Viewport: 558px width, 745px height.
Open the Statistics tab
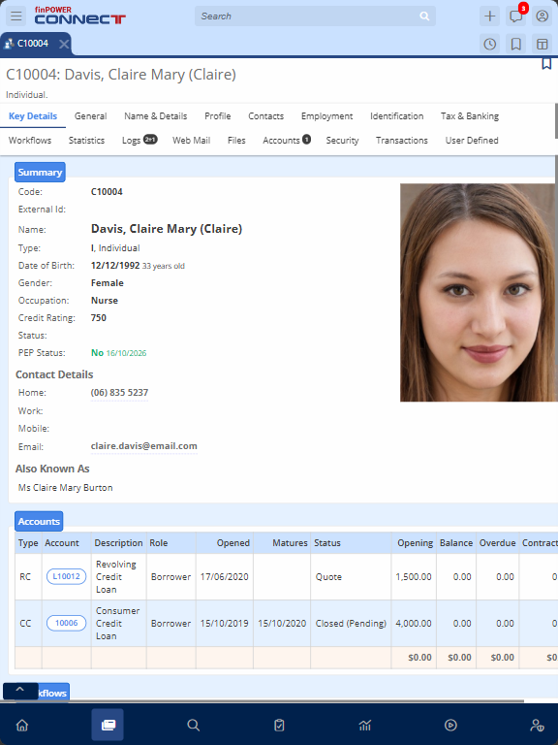click(x=86, y=141)
